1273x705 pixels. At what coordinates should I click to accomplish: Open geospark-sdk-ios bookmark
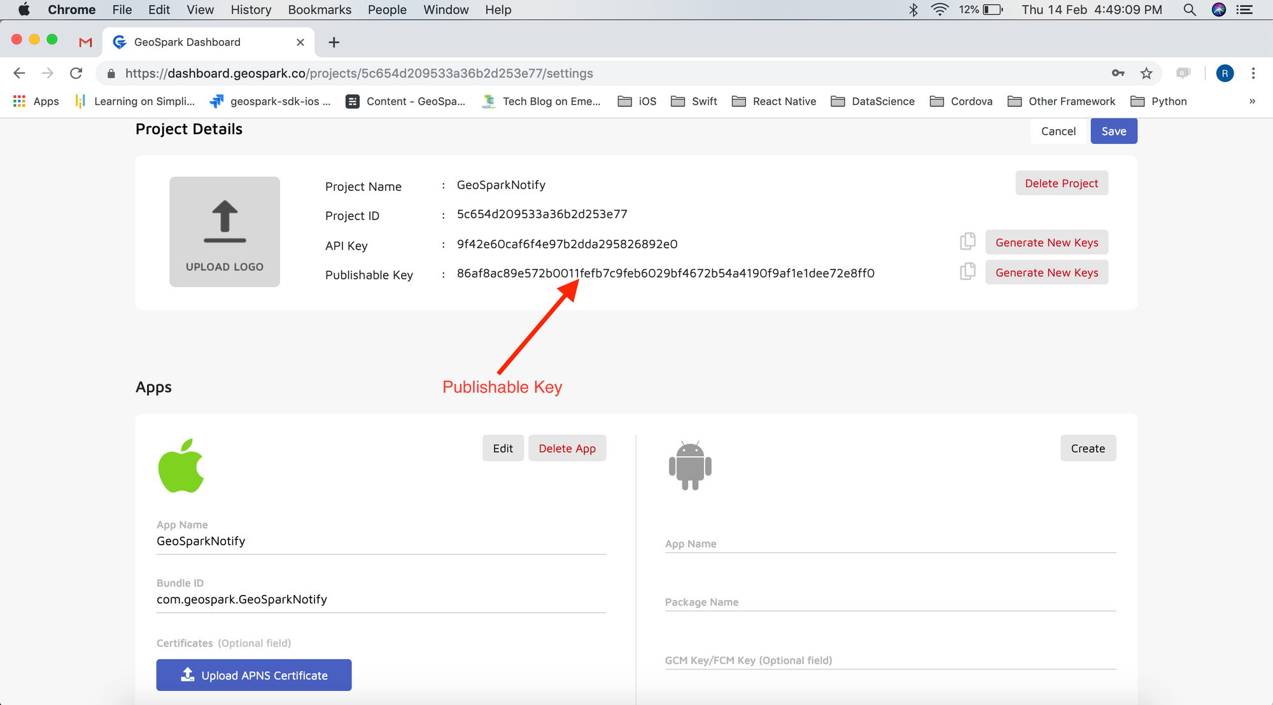(x=271, y=101)
